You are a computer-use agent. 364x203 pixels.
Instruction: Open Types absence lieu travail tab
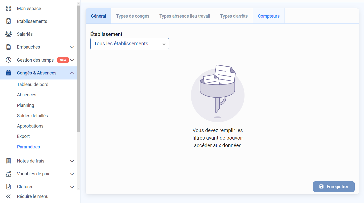[185, 16]
